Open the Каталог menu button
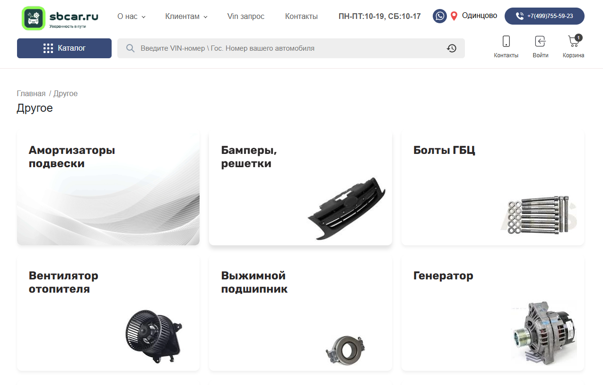The width and height of the screenshot is (603, 385). 64,48
